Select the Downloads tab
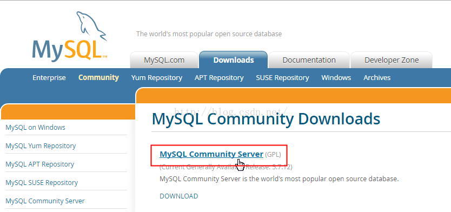The image size is (451, 212). coord(234,60)
